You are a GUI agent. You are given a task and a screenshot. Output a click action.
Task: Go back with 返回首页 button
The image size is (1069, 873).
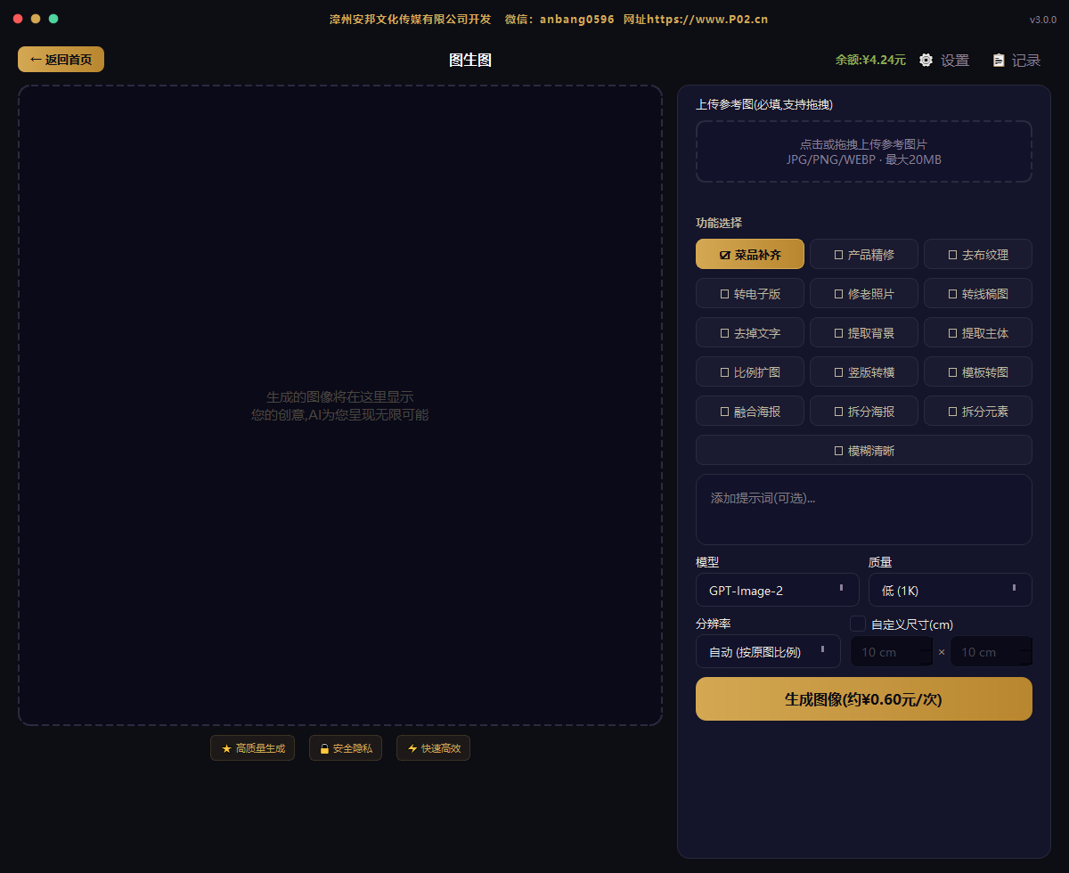click(x=61, y=60)
